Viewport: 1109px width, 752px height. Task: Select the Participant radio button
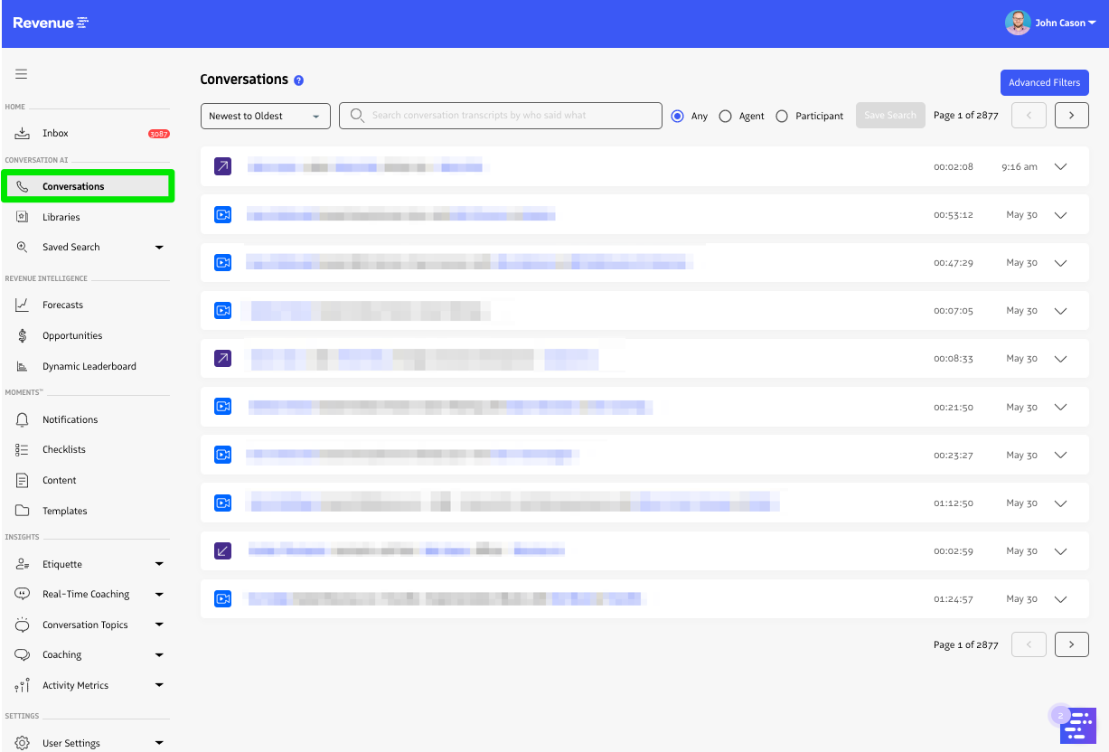pos(782,117)
